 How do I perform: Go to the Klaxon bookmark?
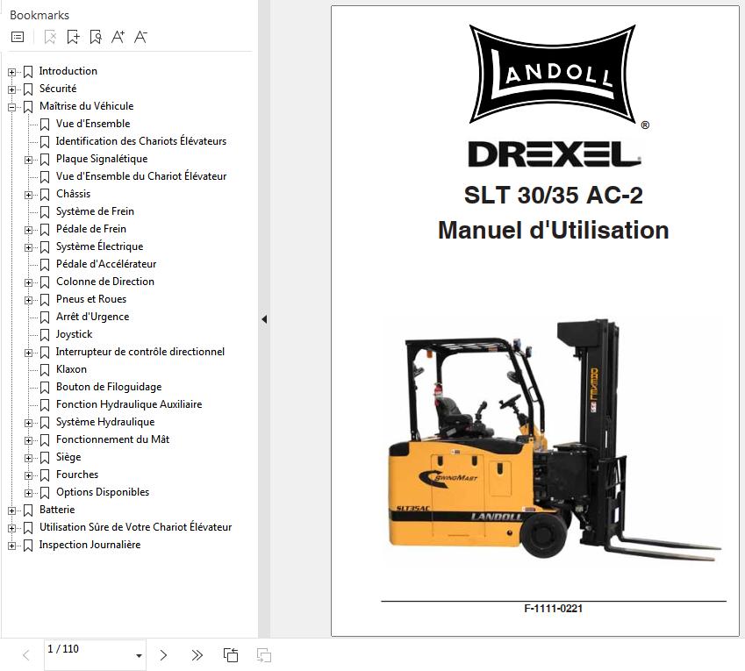click(x=71, y=370)
